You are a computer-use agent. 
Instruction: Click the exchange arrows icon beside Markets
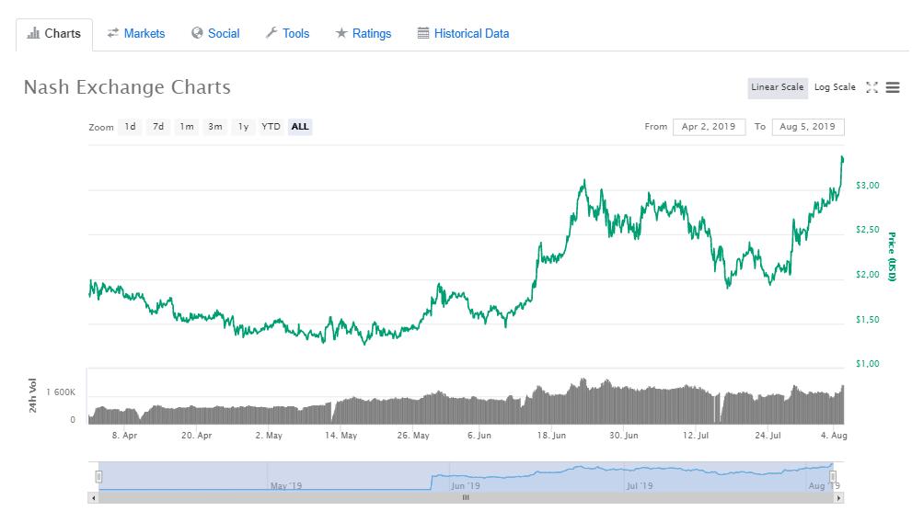tap(113, 33)
